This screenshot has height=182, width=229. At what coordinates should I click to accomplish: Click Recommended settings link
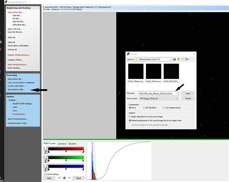point(19,114)
